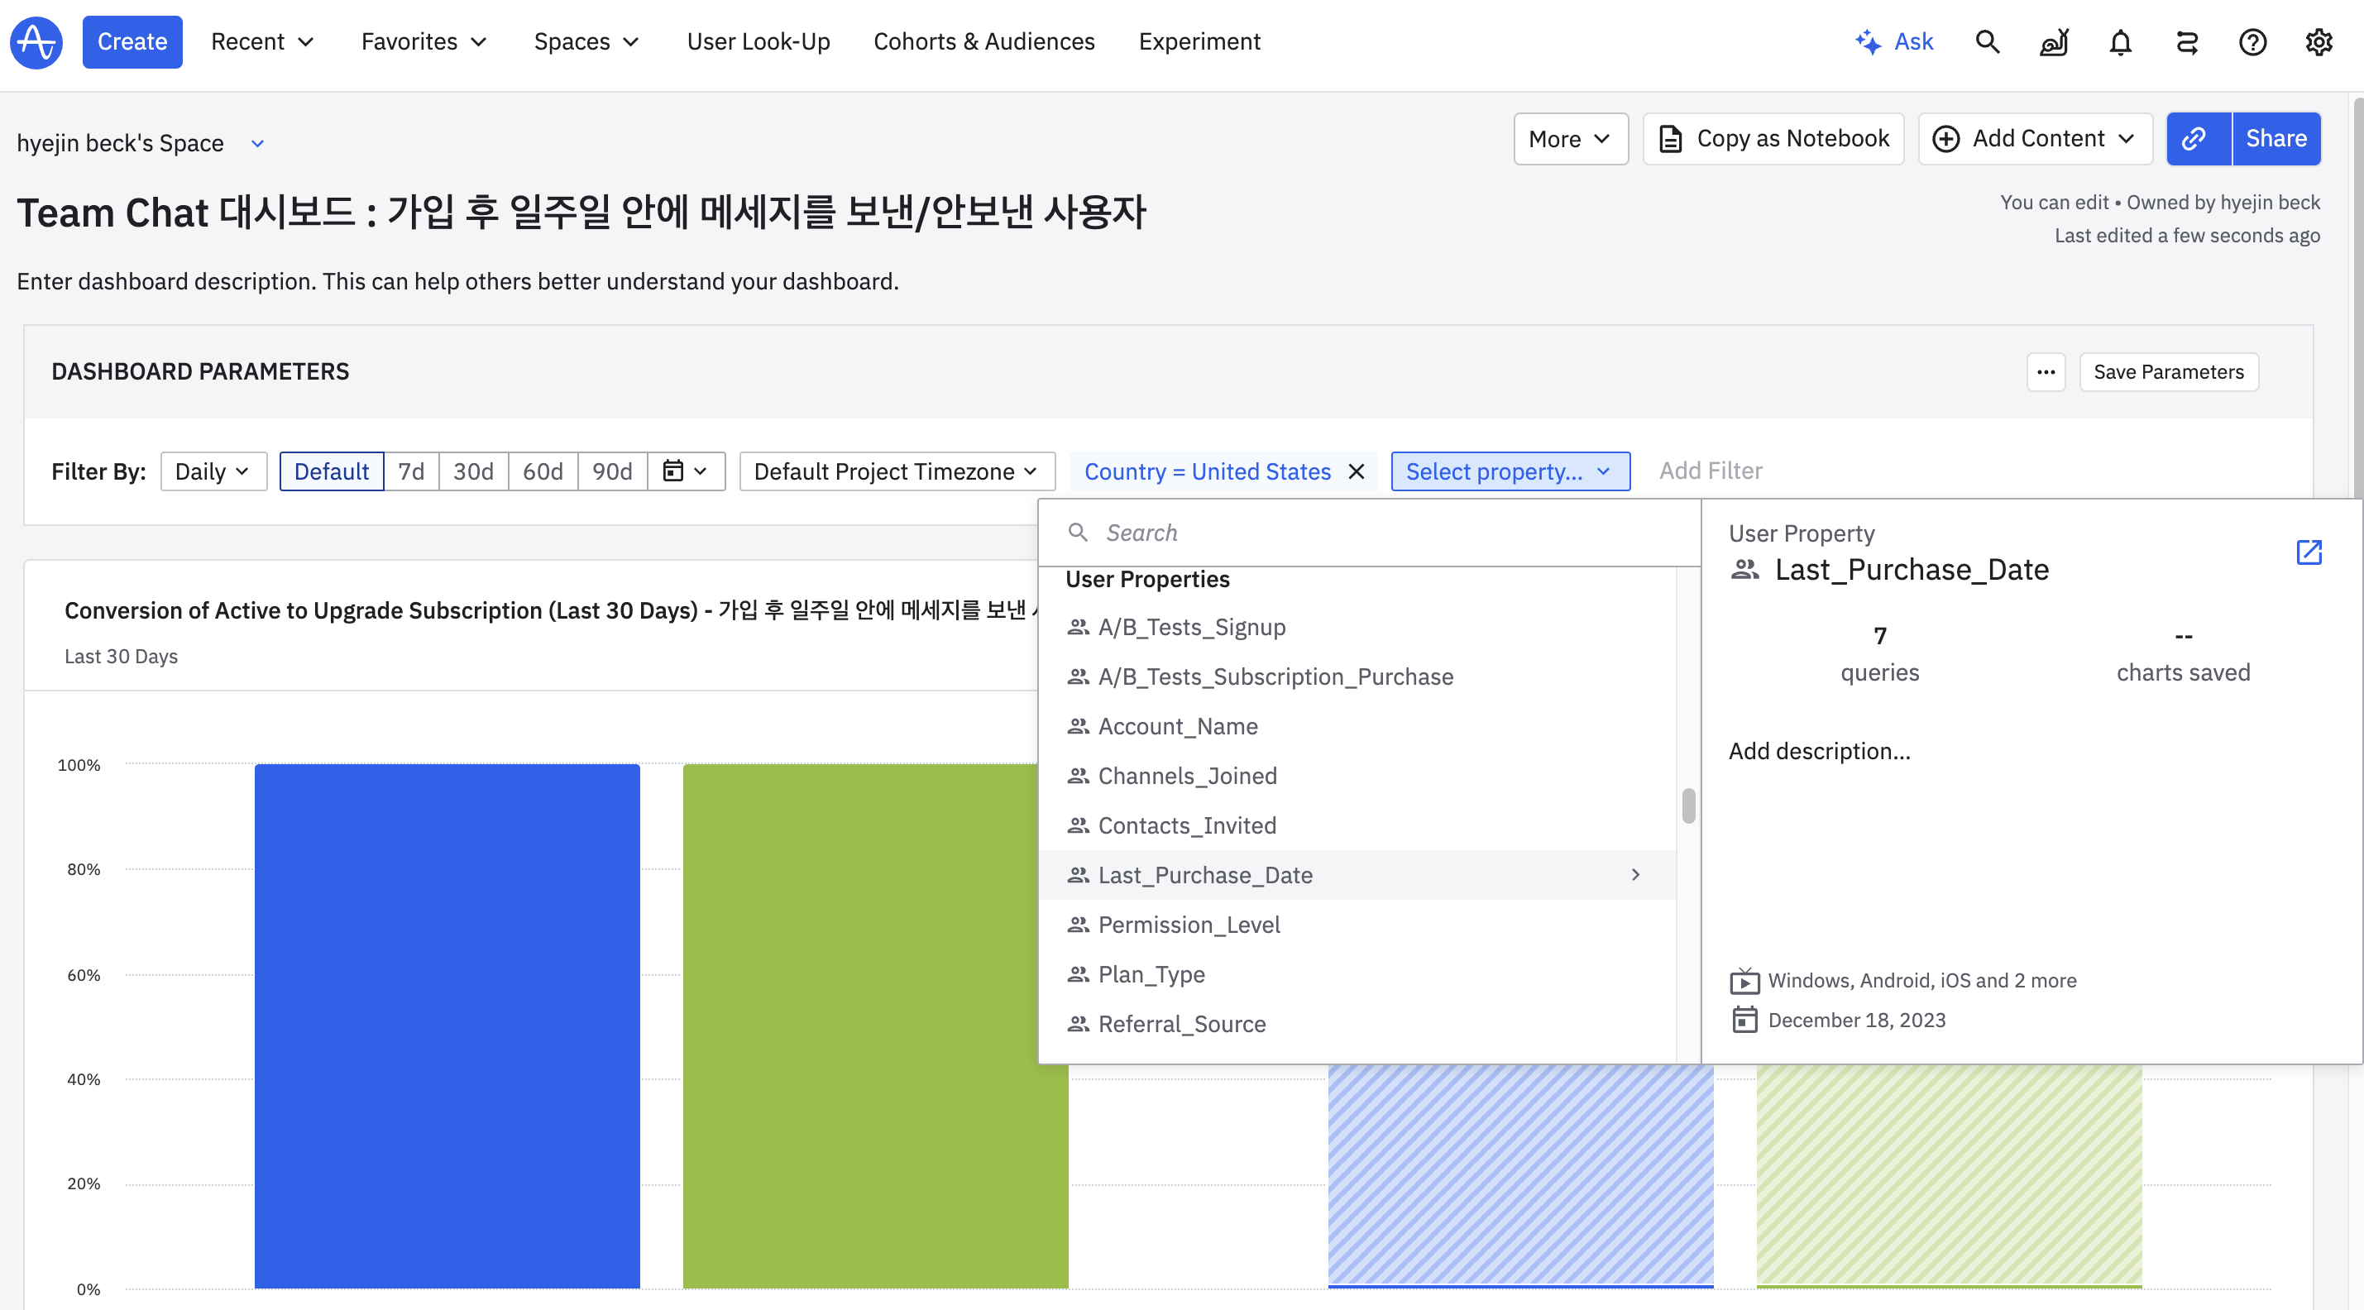This screenshot has height=1310, width=2364.
Task: Open the Cohorts & Audiences menu
Action: point(983,42)
